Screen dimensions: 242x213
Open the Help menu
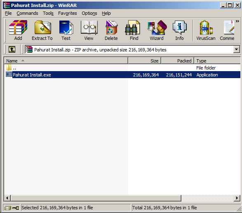coord(106,13)
